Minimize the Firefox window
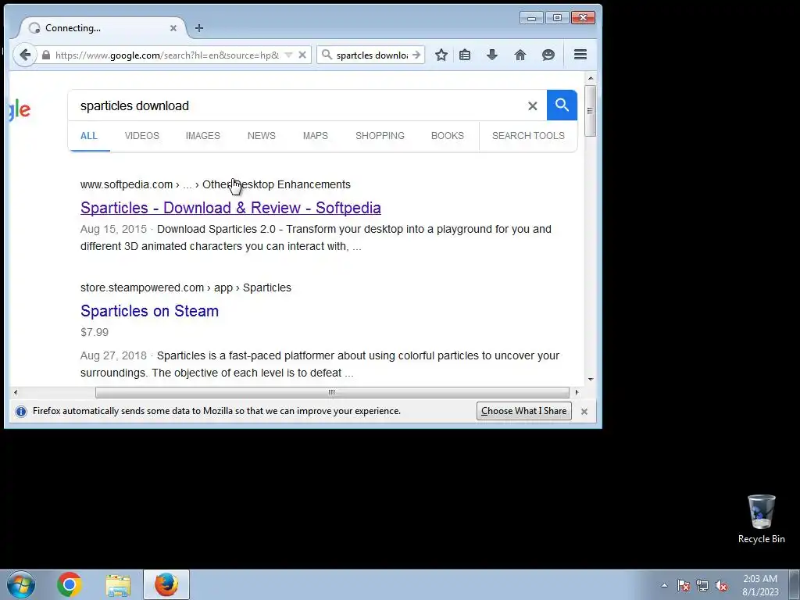Viewport: 800px width, 600px height. [x=531, y=18]
